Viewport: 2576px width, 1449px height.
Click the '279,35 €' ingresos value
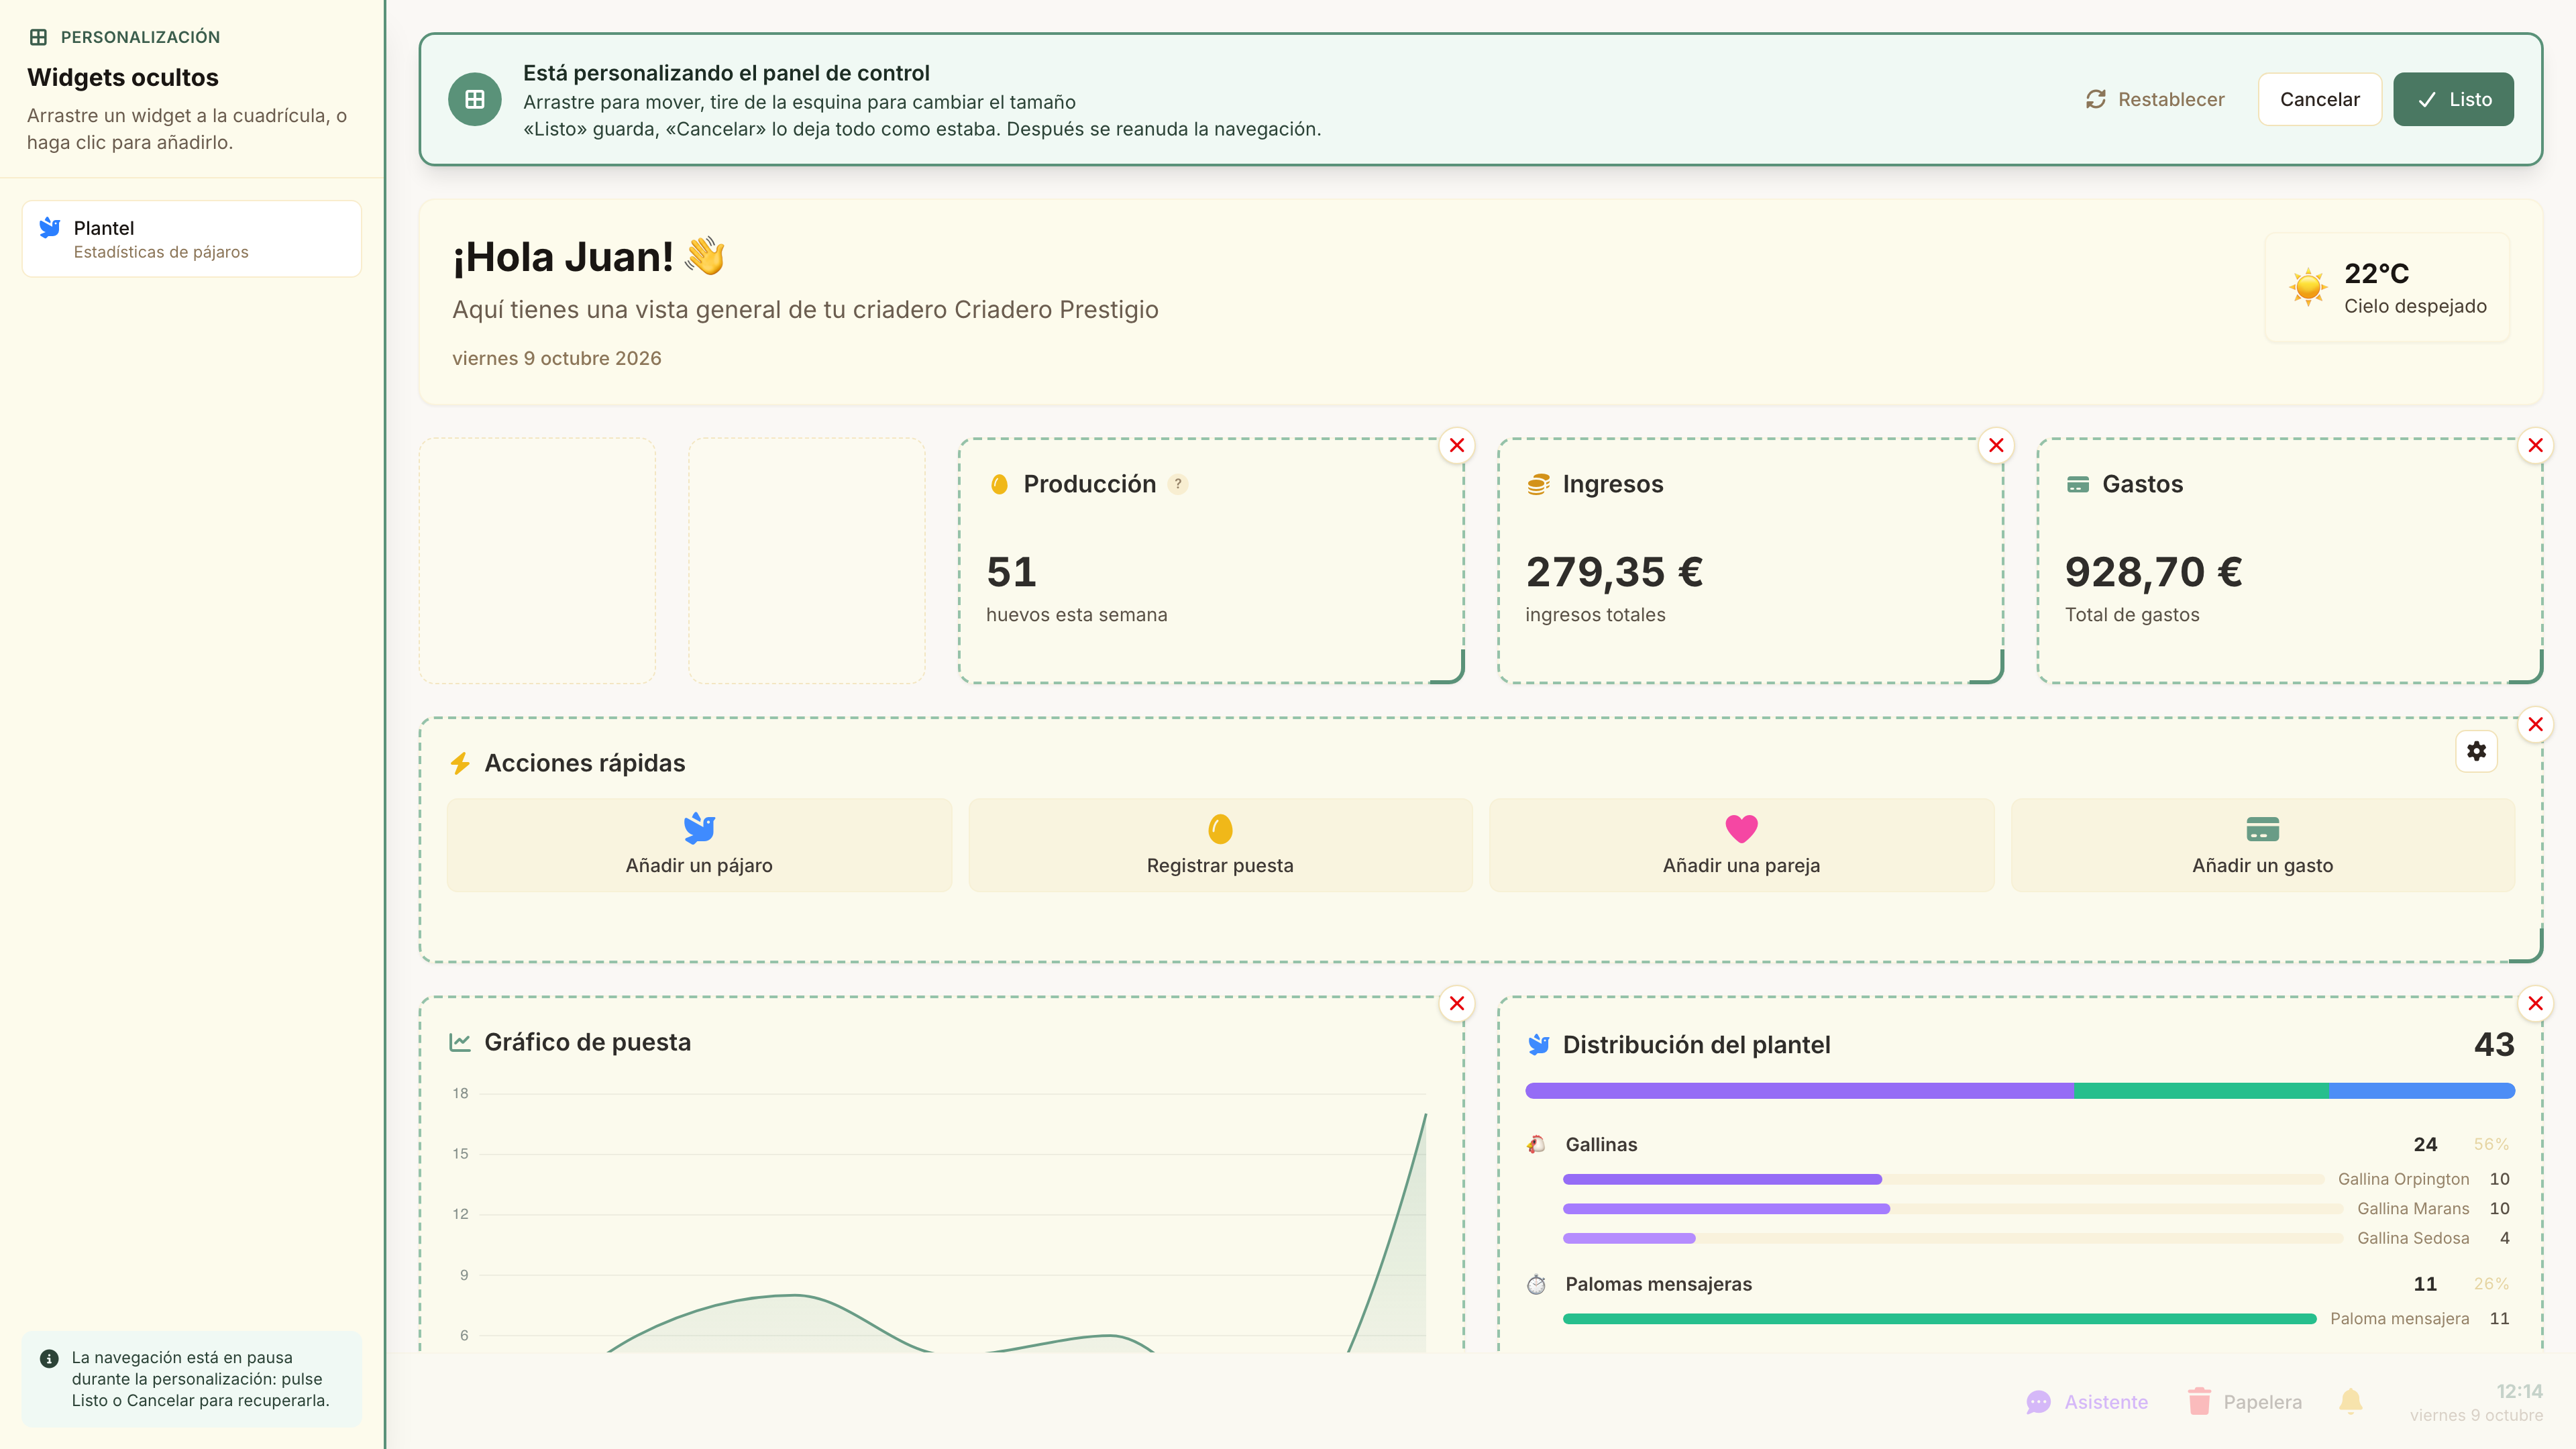tap(1614, 572)
